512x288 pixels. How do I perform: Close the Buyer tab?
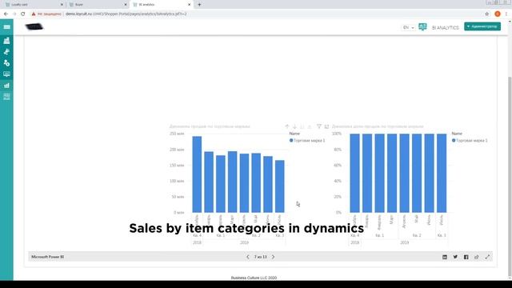point(126,5)
